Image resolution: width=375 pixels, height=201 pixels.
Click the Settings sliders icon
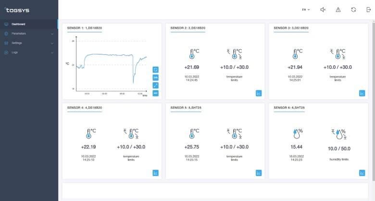[x=6, y=43]
